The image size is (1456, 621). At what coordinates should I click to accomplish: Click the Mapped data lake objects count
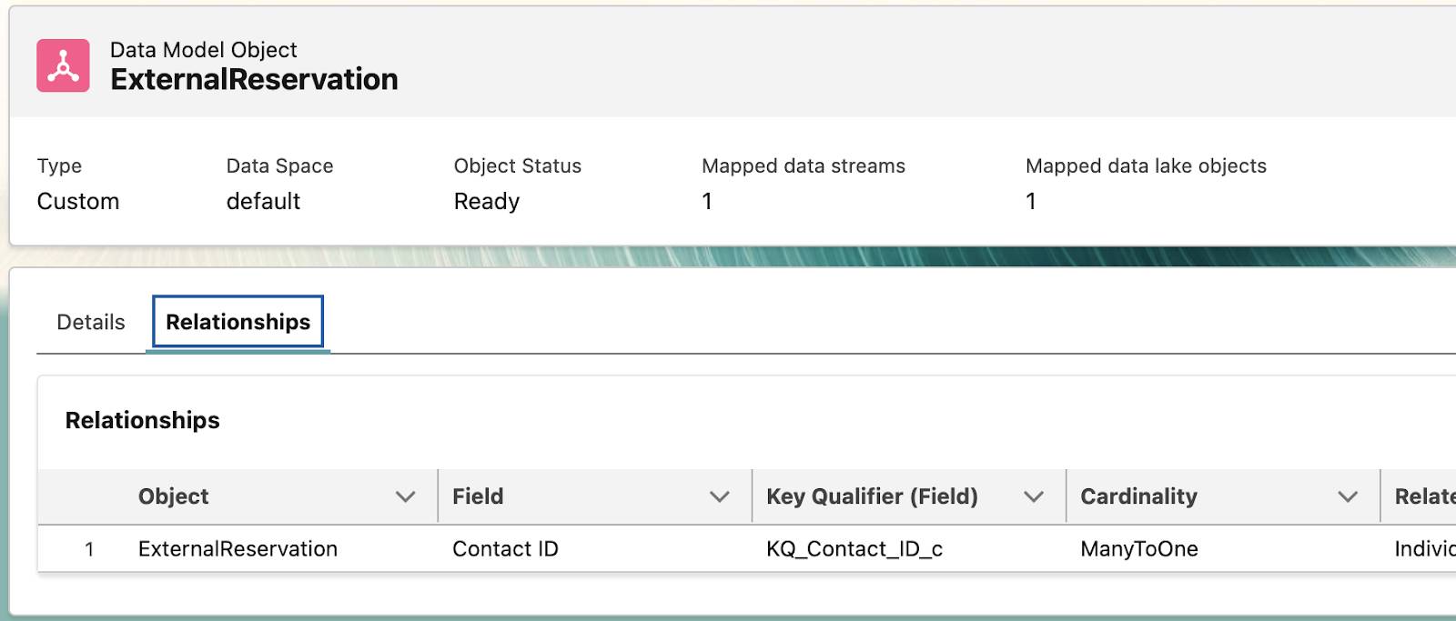[x=1031, y=201]
